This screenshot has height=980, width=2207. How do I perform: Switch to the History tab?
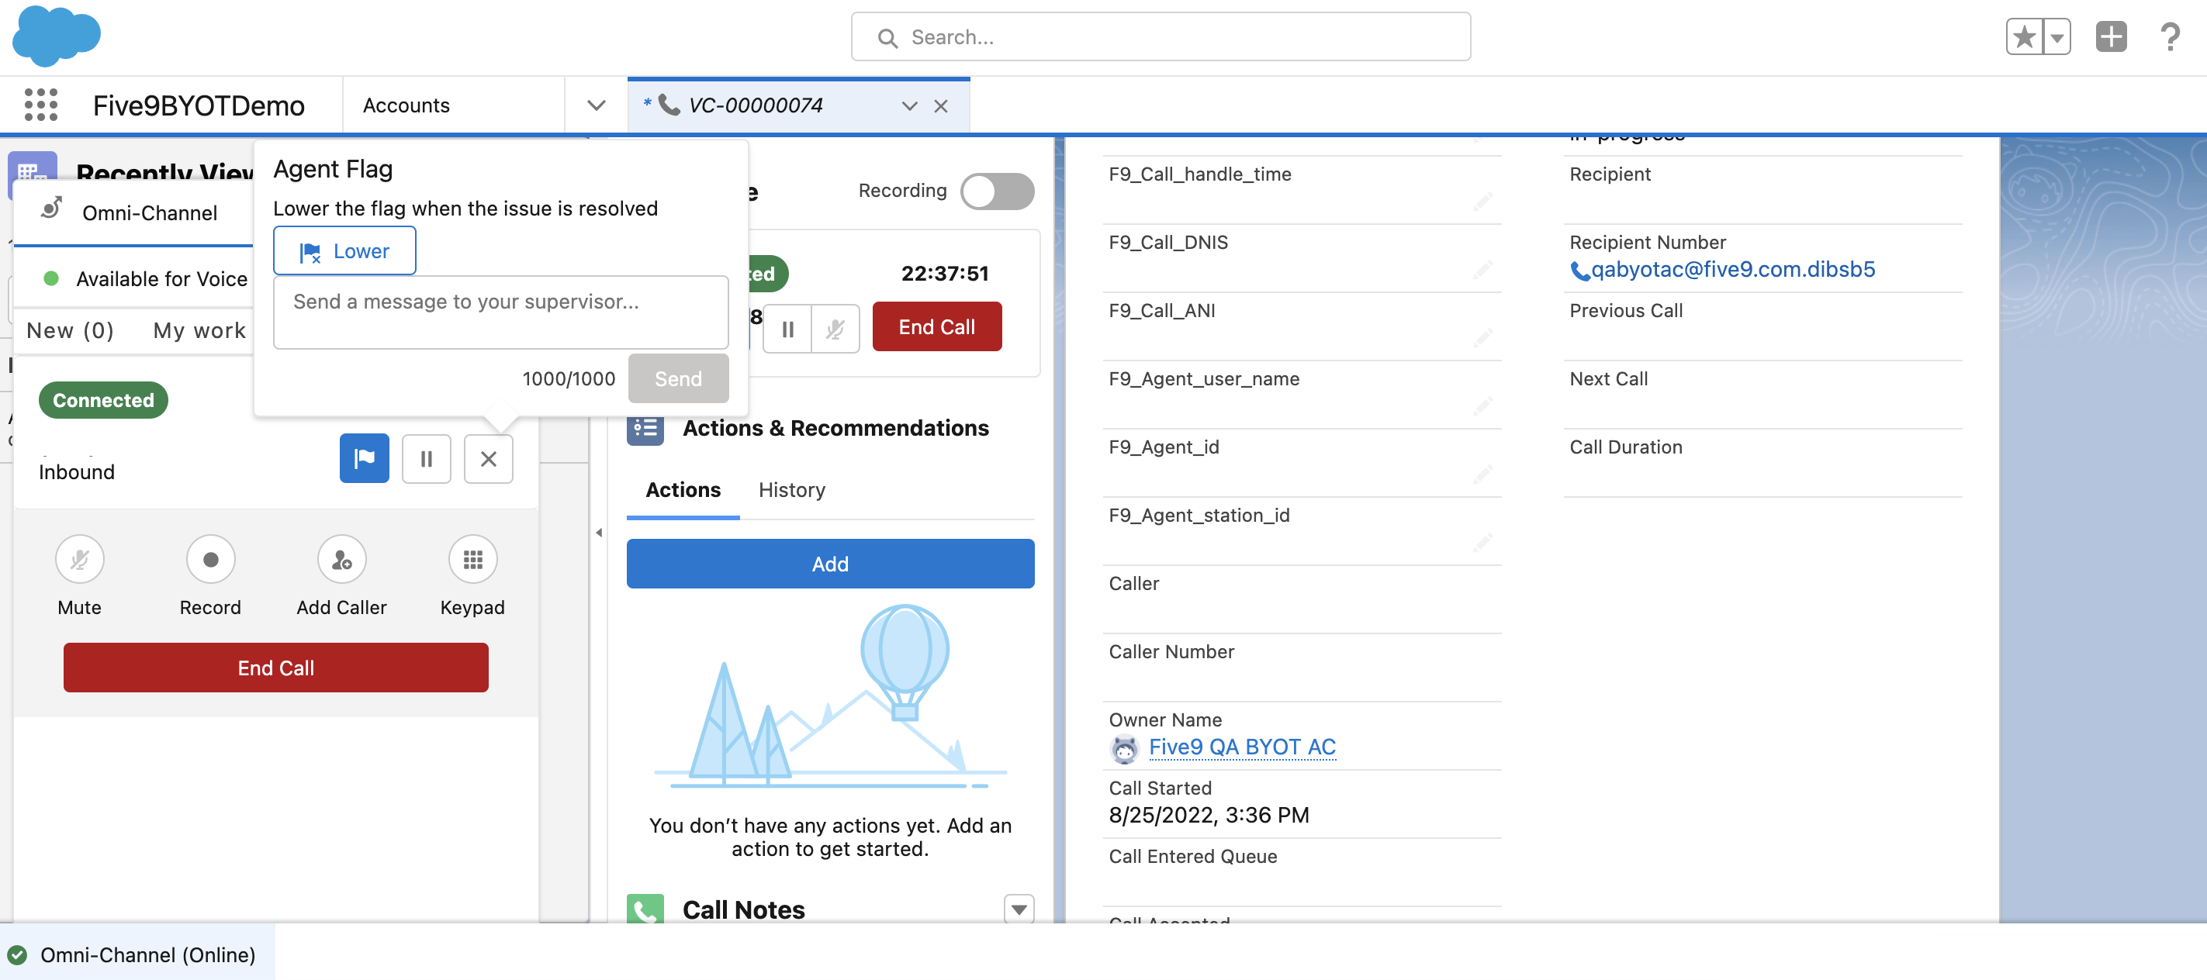point(791,490)
